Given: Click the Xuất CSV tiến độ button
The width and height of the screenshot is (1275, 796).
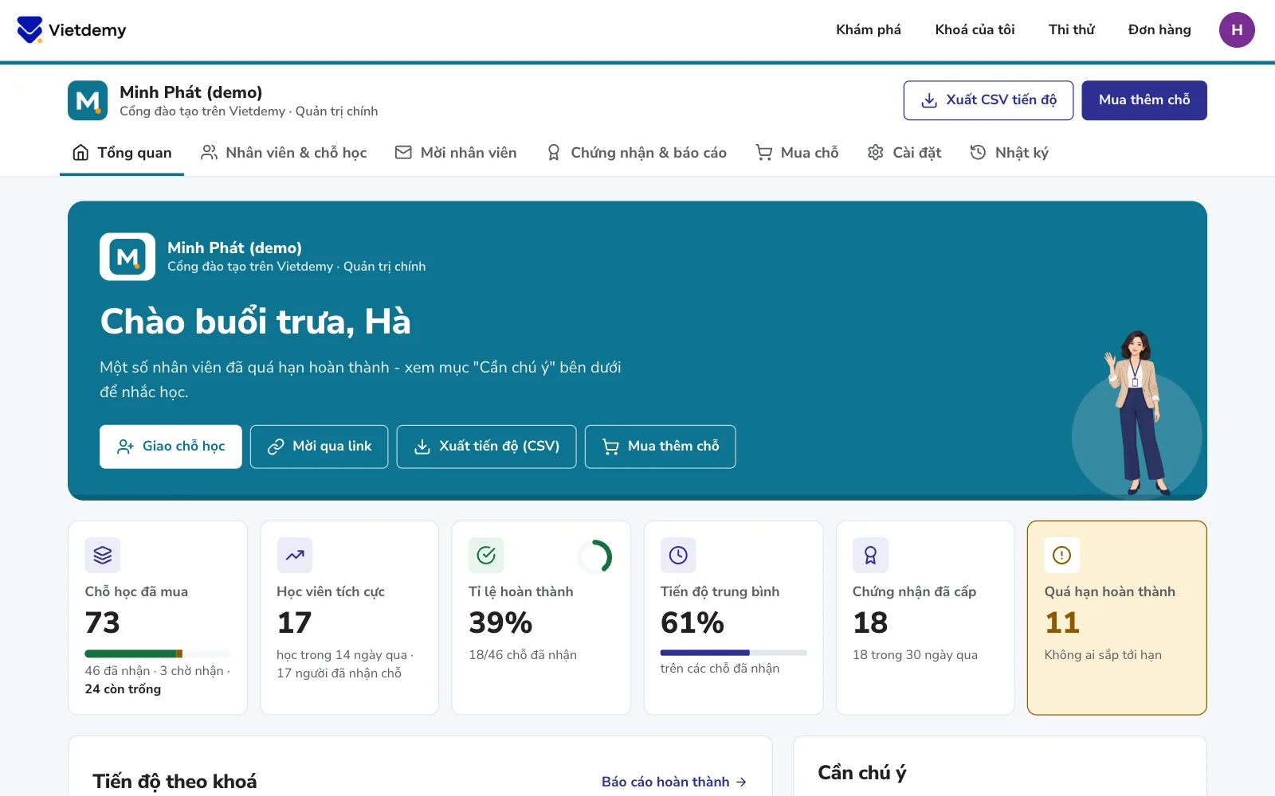Looking at the screenshot, I should [988, 100].
